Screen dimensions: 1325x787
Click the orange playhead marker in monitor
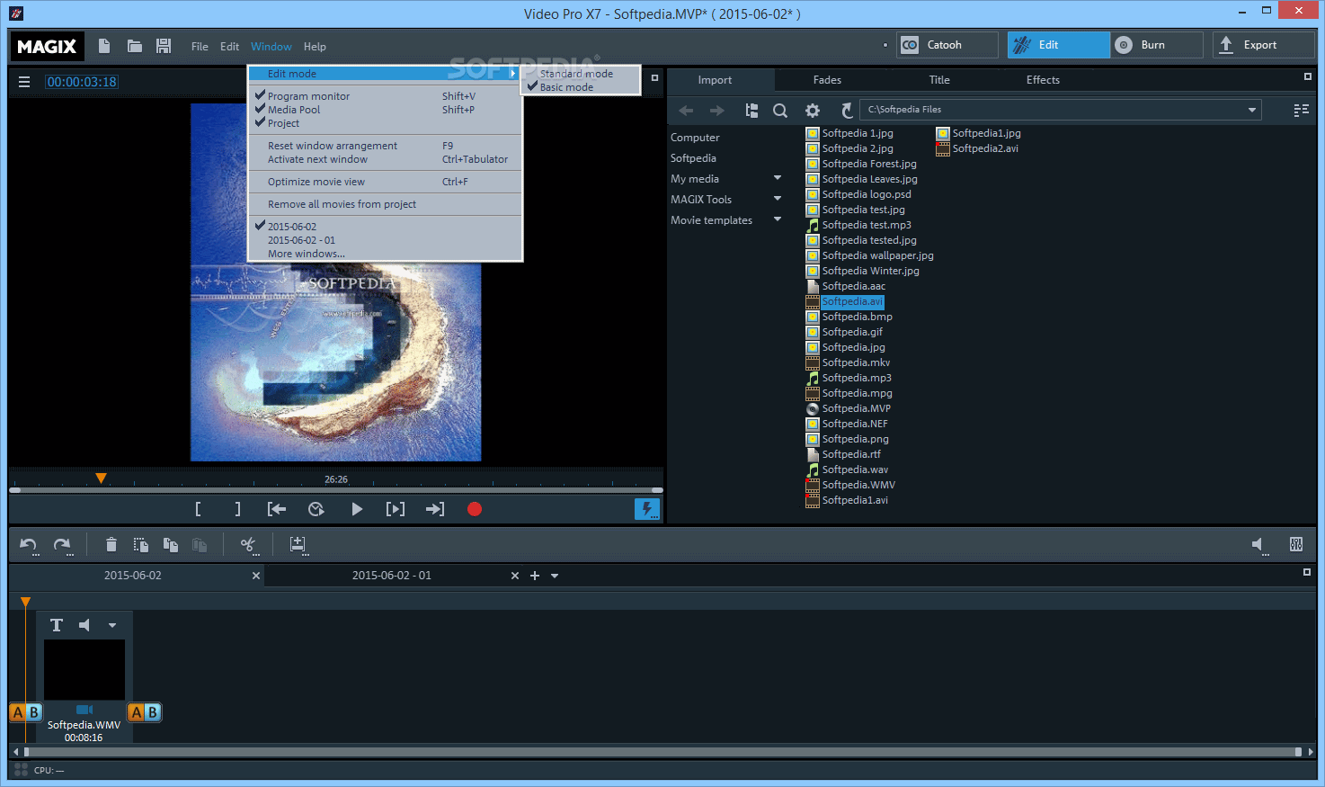(x=102, y=478)
